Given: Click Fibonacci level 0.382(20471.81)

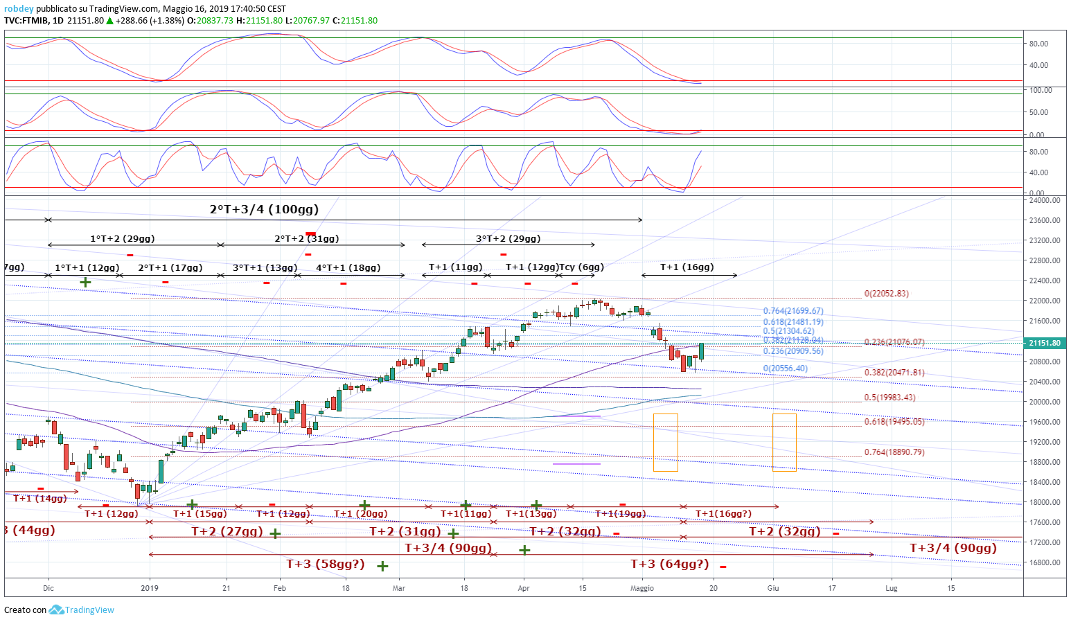Looking at the screenshot, I should pyautogui.click(x=894, y=373).
